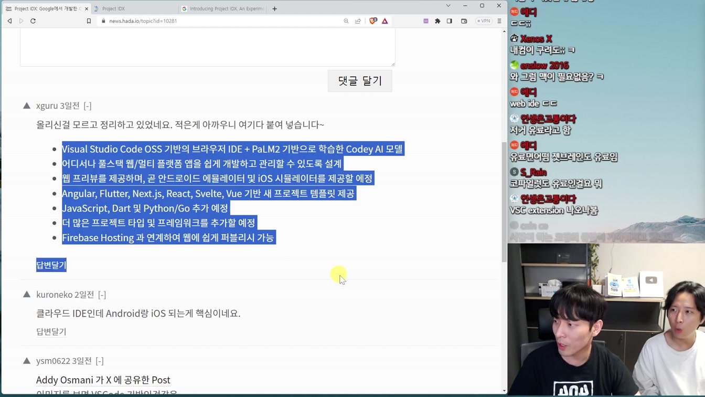Viewport: 705px width, 397px height.
Task: Open the ysm0622 user profile link
Action: click(52, 361)
